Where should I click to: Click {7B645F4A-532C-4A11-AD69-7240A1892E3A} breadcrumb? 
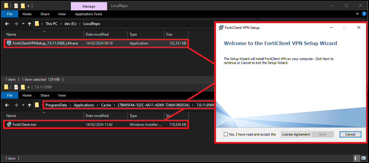pyautogui.click(x=154, y=105)
